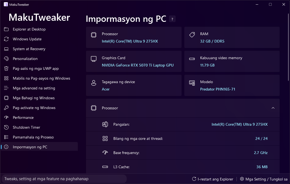The width and height of the screenshot is (290, 184).
Task: Click the question mark help button
Action: [x=172, y=19]
